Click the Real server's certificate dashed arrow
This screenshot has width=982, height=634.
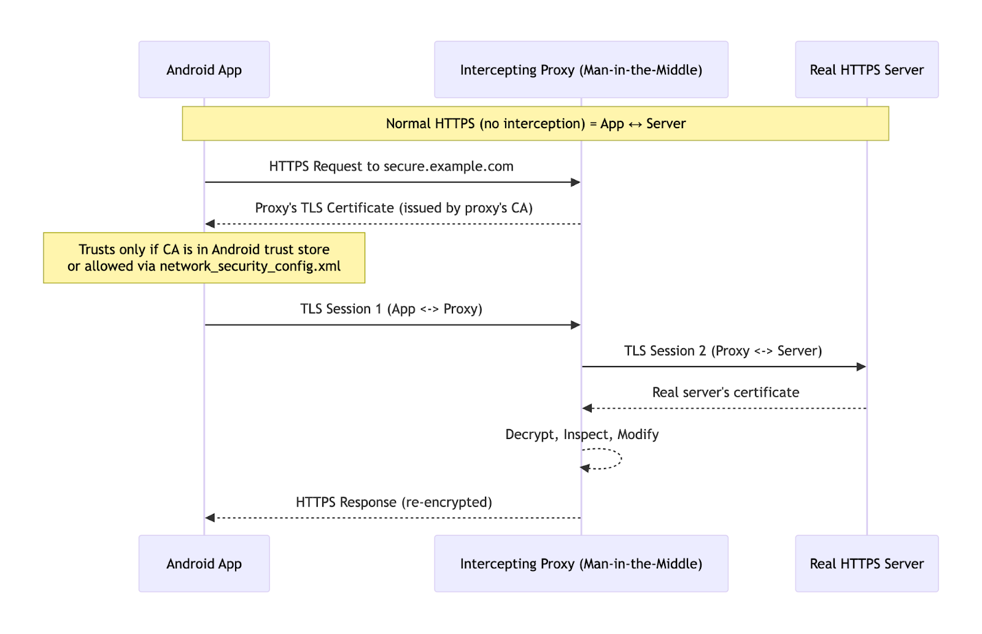(x=723, y=407)
